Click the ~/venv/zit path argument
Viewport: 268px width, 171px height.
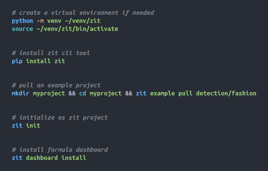click(83, 21)
